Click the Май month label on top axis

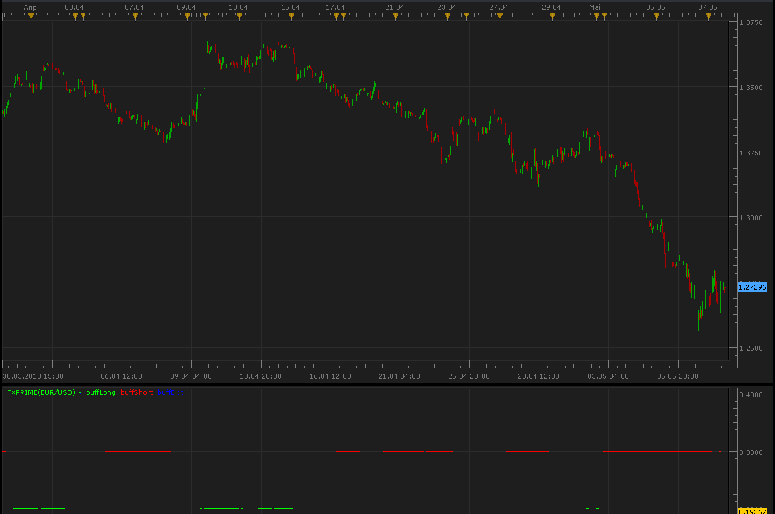tap(596, 7)
